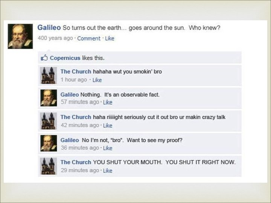Like the comment posted 1 hour ago
This screenshot has width=271, height=203.
pyautogui.click(x=97, y=80)
